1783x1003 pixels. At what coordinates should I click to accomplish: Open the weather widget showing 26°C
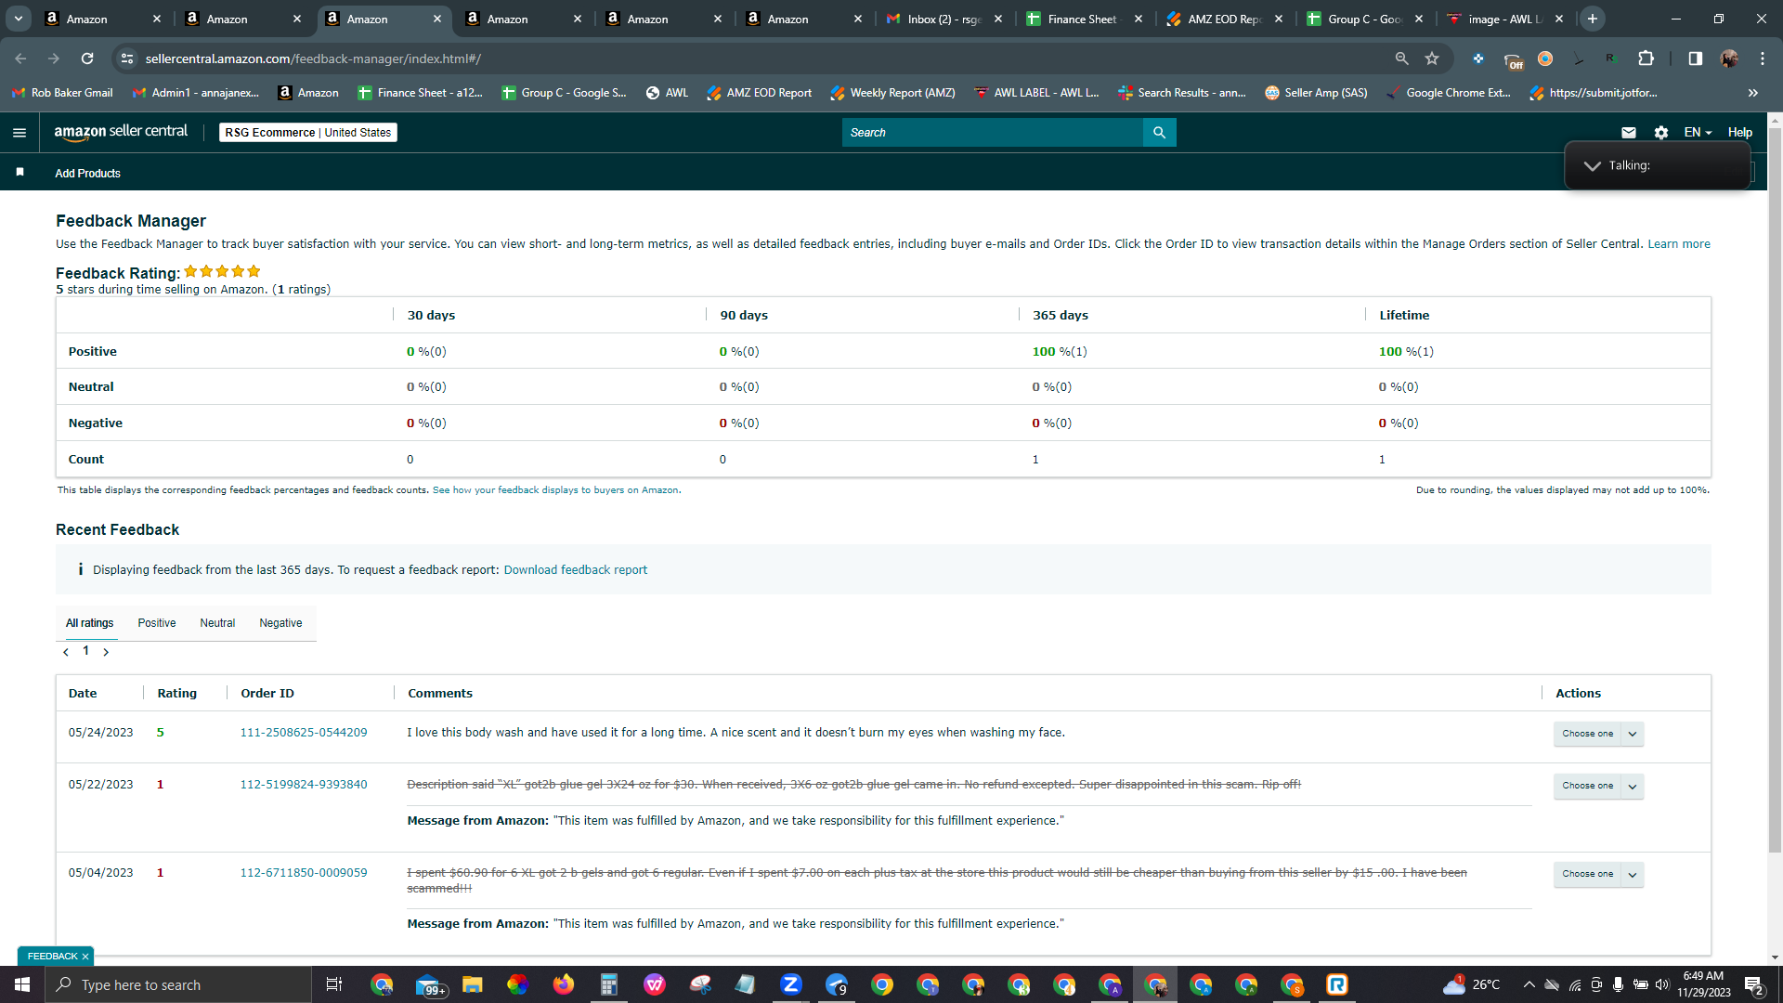click(x=1473, y=984)
